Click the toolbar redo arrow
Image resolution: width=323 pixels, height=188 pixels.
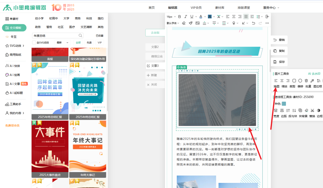pos(260,23)
